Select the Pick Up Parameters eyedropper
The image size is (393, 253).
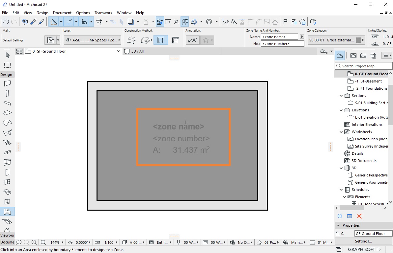(x=33, y=22)
